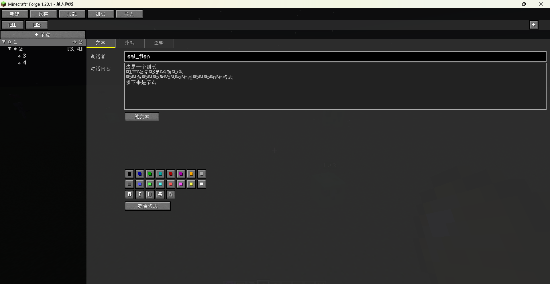550x284 pixels.
Task: Click the 对话内容 label
Action: pyautogui.click(x=101, y=69)
